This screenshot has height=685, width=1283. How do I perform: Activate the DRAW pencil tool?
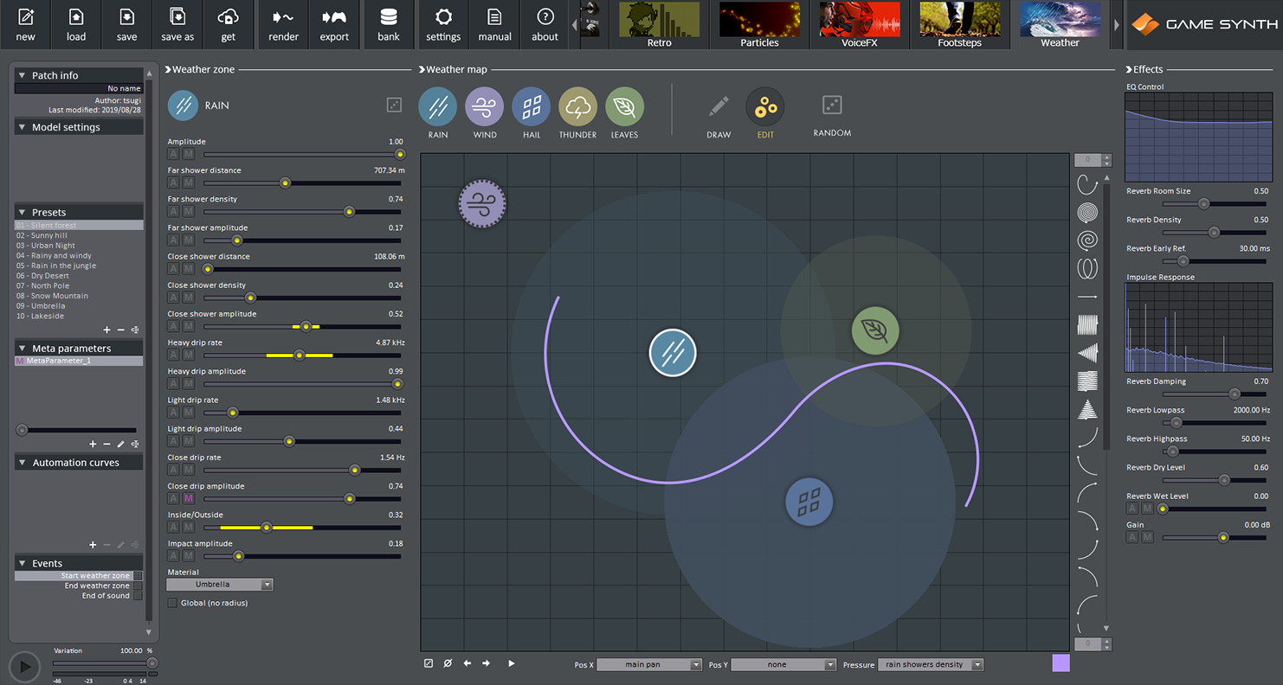click(719, 106)
